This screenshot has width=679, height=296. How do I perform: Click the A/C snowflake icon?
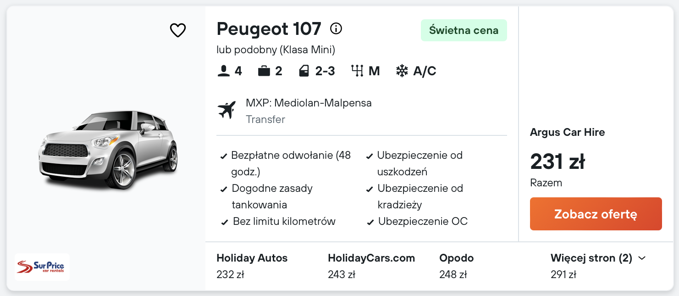[402, 71]
